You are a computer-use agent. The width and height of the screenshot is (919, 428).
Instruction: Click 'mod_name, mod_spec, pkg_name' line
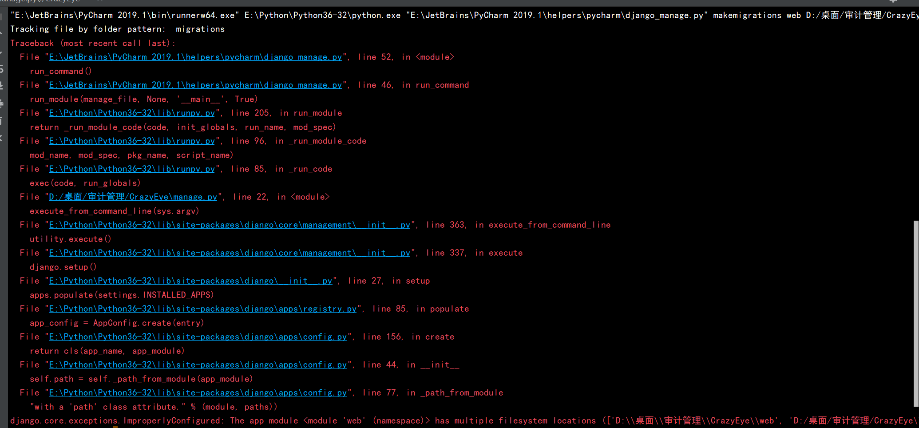[131, 155]
